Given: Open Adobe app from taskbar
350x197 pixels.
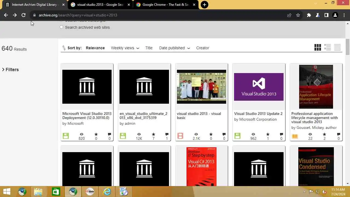Looking at the screenshot, I should 90,192.
